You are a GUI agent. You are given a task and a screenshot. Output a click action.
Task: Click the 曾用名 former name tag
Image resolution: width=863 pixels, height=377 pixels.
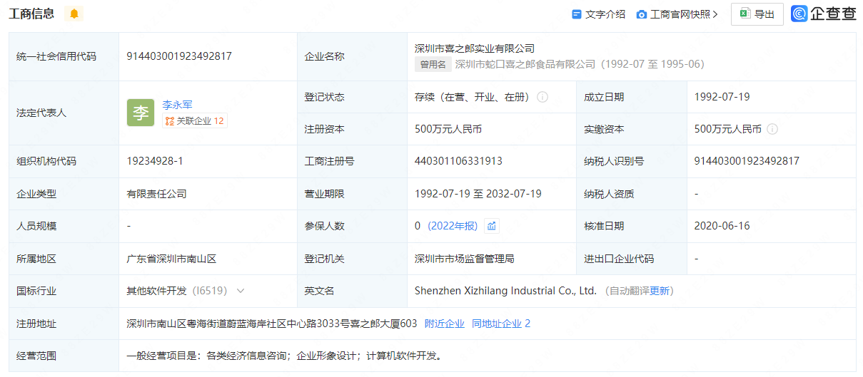tap(433, 64)
